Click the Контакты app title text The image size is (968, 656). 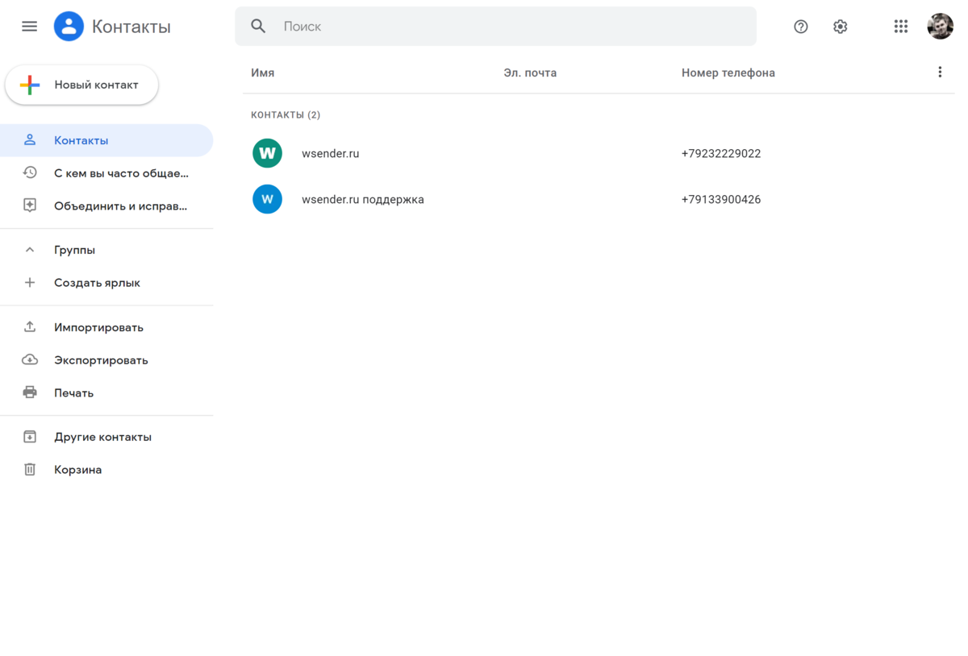pos(131,27)
